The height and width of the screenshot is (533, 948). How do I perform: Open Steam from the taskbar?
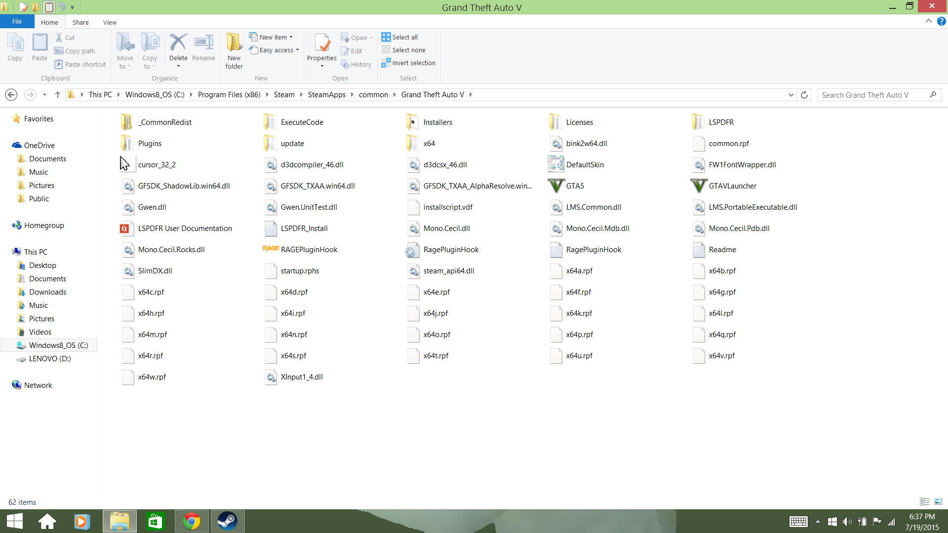coord(228,521)
